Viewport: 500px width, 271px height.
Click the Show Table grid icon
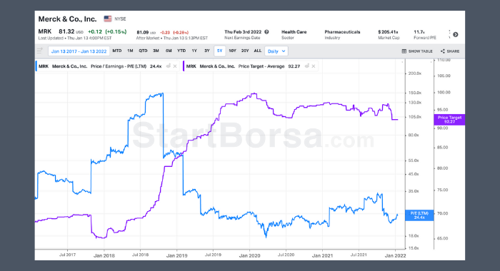404,51
